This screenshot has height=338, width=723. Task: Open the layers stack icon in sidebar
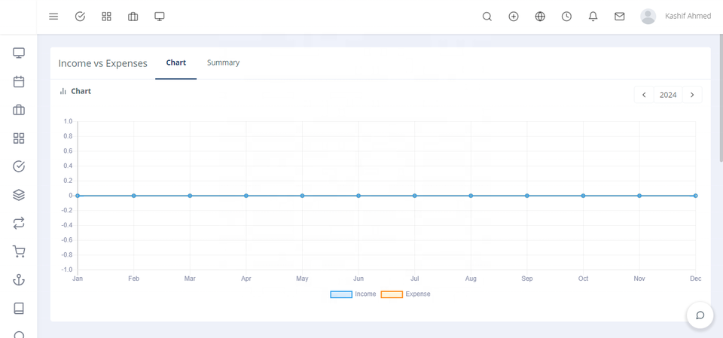click(x=19, y=195)
